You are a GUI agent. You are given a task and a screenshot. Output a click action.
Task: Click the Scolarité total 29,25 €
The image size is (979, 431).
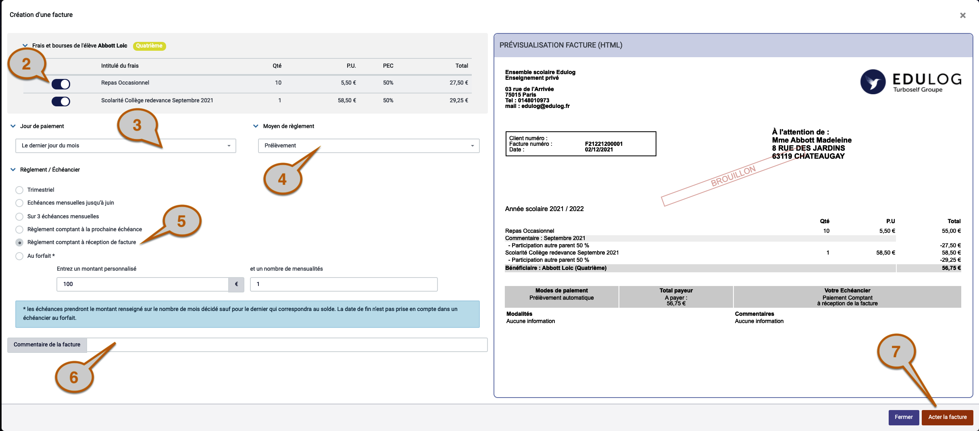(x=459, y=100)
